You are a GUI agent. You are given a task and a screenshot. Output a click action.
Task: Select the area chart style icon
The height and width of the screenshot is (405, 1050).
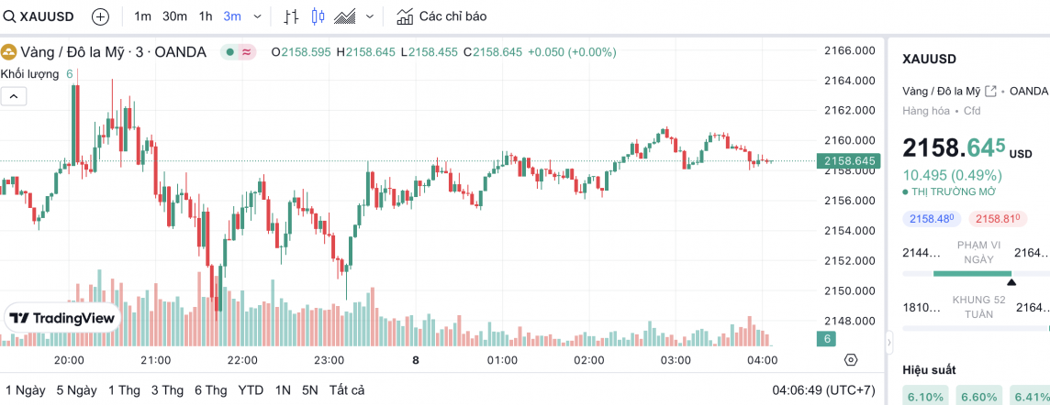pos(346,16)
